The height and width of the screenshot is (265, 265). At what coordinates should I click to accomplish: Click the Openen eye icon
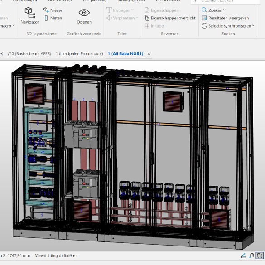pyautogui.click(x=84, y=13)
